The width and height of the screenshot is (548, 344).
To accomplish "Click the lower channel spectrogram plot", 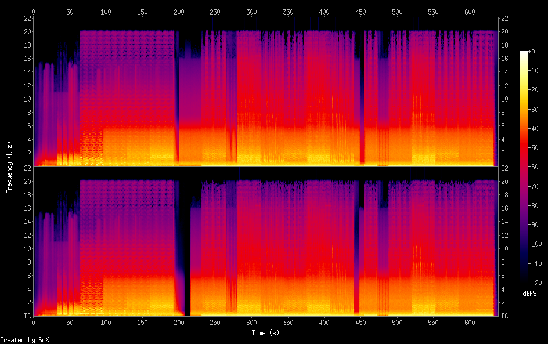I will coord(266,242).
